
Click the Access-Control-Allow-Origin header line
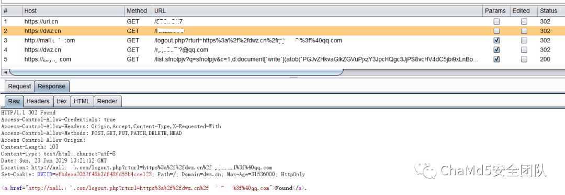(43, 140)
